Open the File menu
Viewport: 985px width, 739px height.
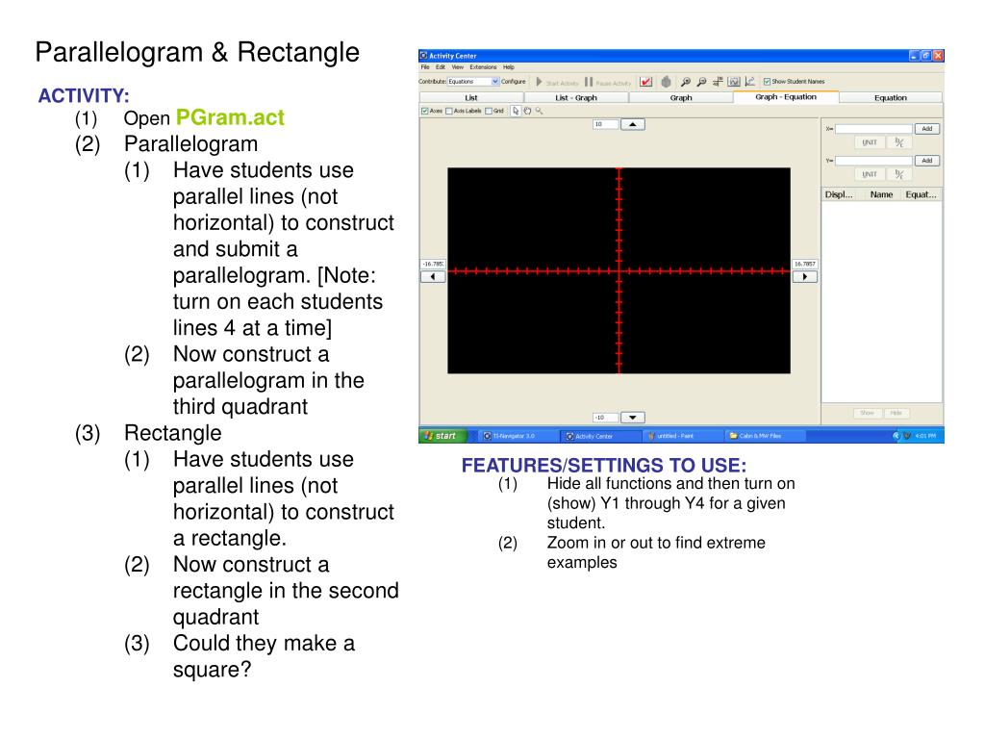pyautogui.click(x=425, y=67)
